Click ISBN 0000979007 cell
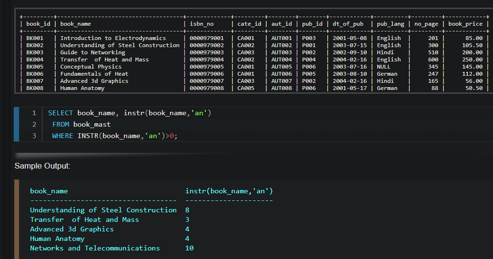The width and height of the screenshot is (493, 259). point(207,81)
